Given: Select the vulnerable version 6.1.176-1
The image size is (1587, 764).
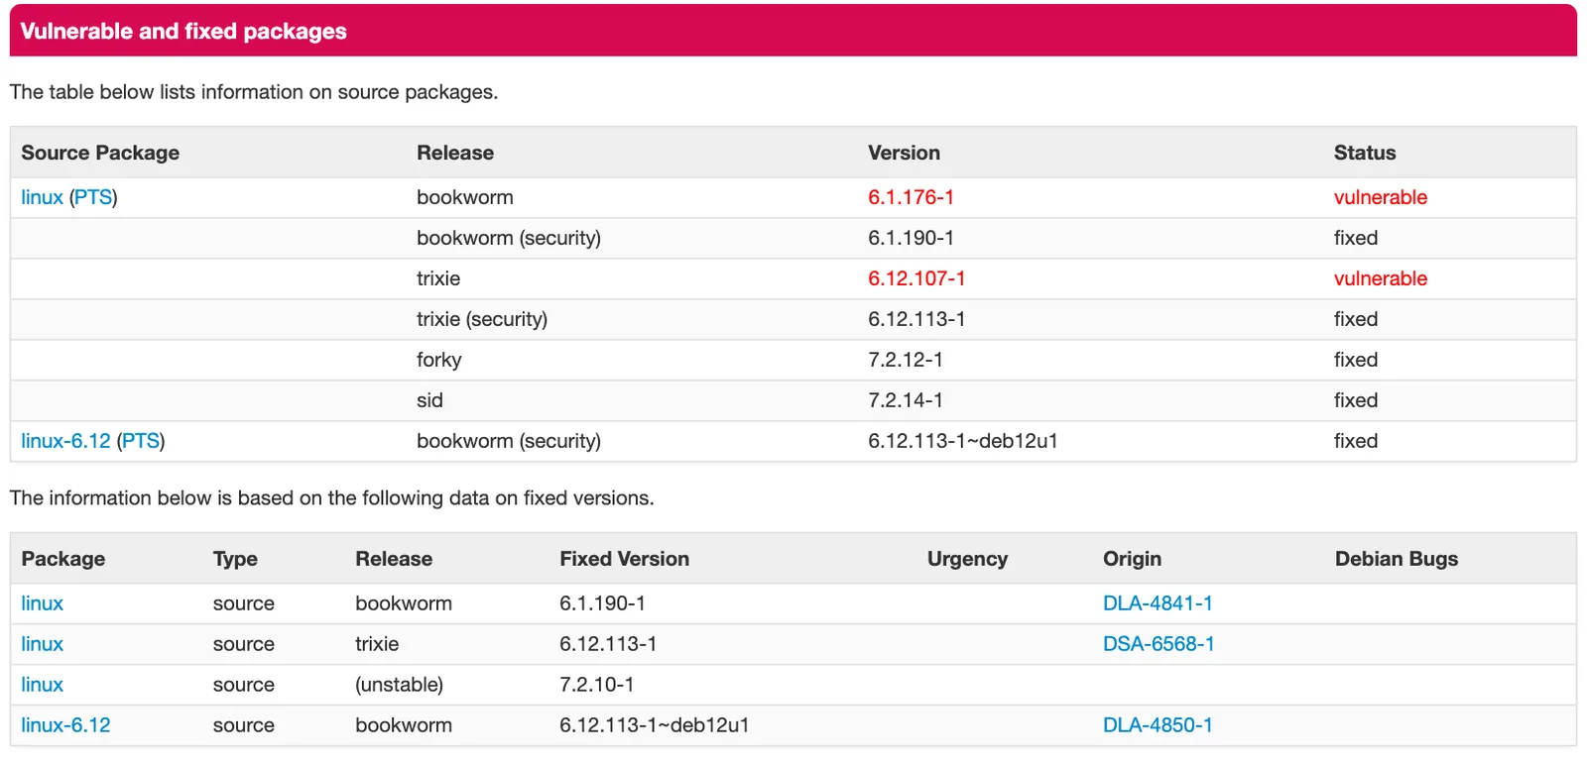Looking at the screenshot, I should [x=911, y=197].
